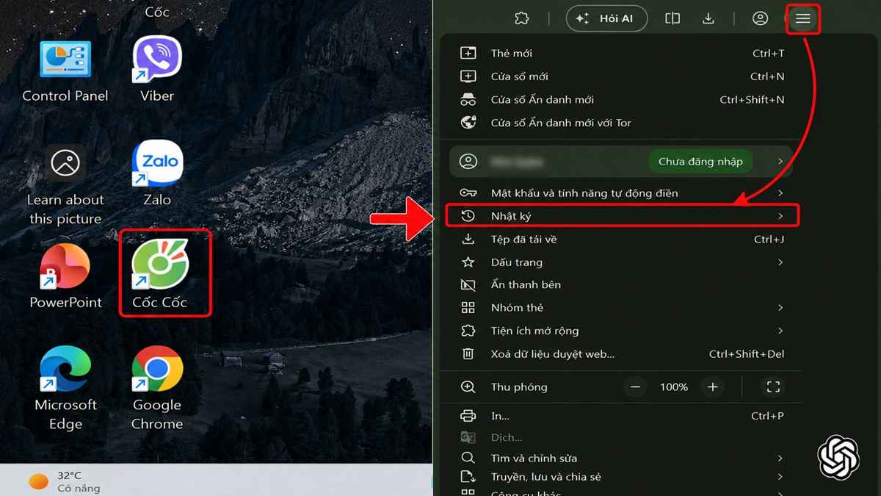
Task: Open Tiện ích mở rộng submenu
Action: (622, 331)
